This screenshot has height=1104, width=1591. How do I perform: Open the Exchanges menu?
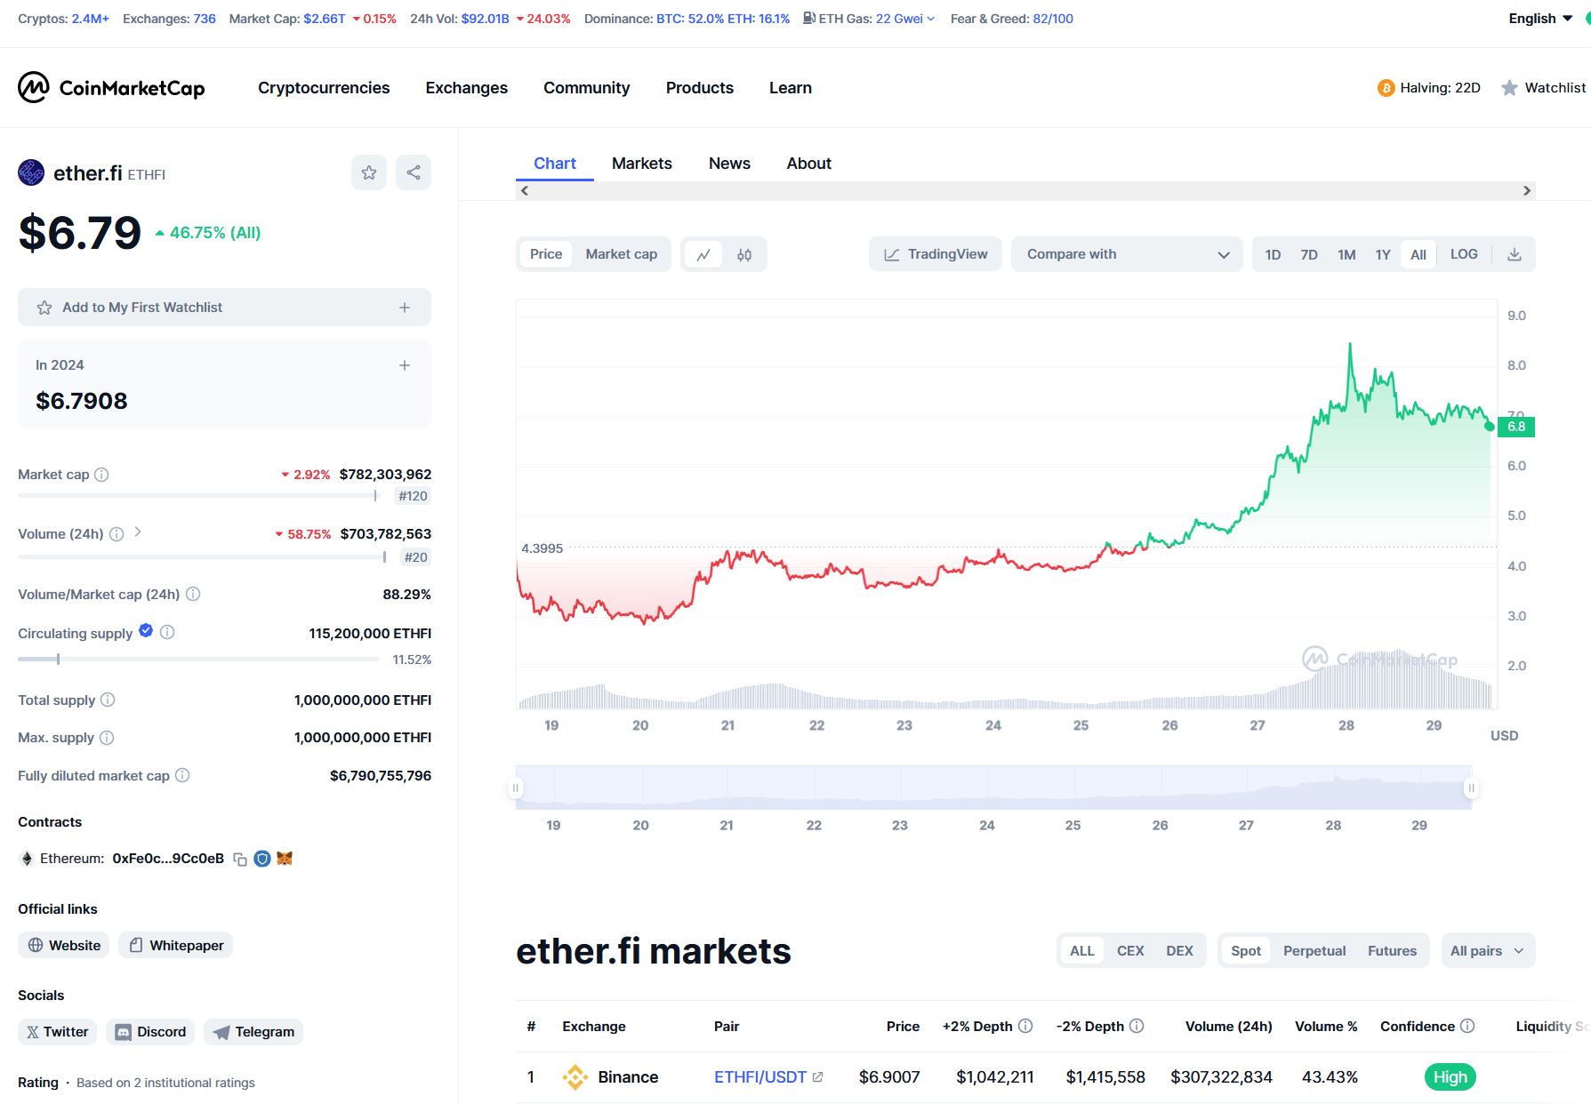467,88
